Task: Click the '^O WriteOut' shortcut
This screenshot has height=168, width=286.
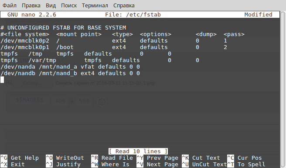Action: (x=65, y=158)
